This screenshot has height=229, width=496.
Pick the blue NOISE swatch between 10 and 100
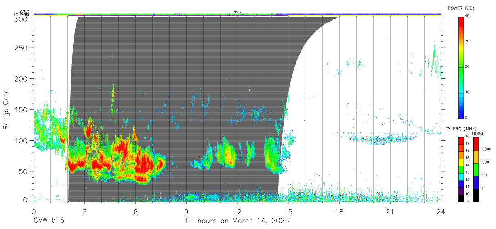pyautogui.click(x=475, y=183)
